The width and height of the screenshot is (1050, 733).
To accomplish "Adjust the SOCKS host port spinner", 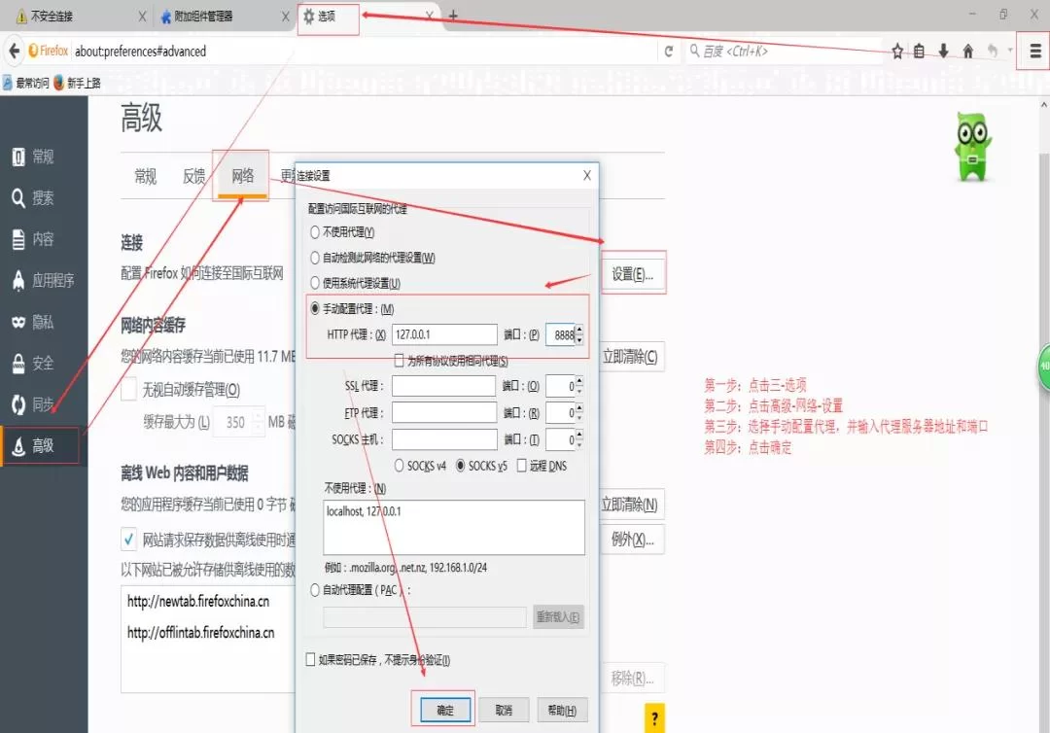I will coord(579,440).
